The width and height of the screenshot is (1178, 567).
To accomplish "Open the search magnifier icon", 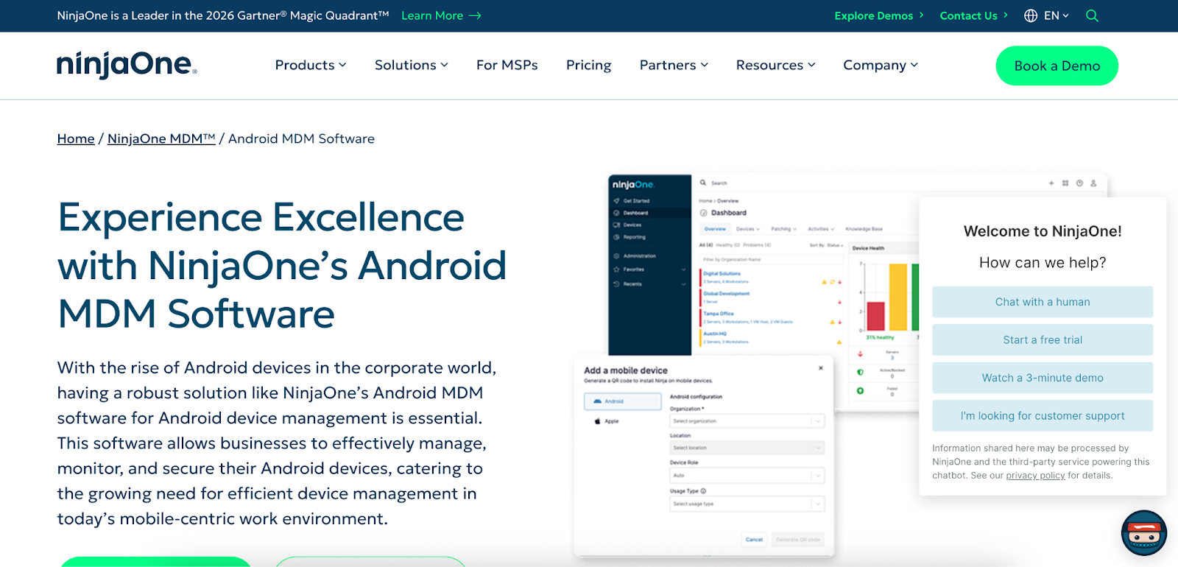I will pyautogui.click(x=1092, y=15).
